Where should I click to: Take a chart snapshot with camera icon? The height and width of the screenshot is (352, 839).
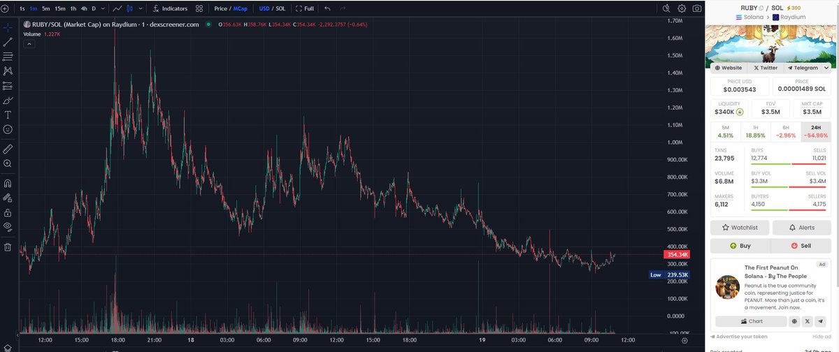697,8
